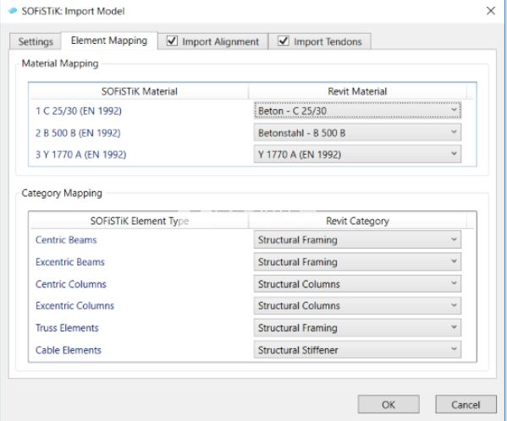
Task: Open the Import Tendons tab
Action: pos(320,41)
